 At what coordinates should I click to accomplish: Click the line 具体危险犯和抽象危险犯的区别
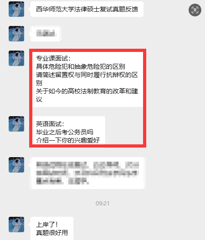click(81, 66)
